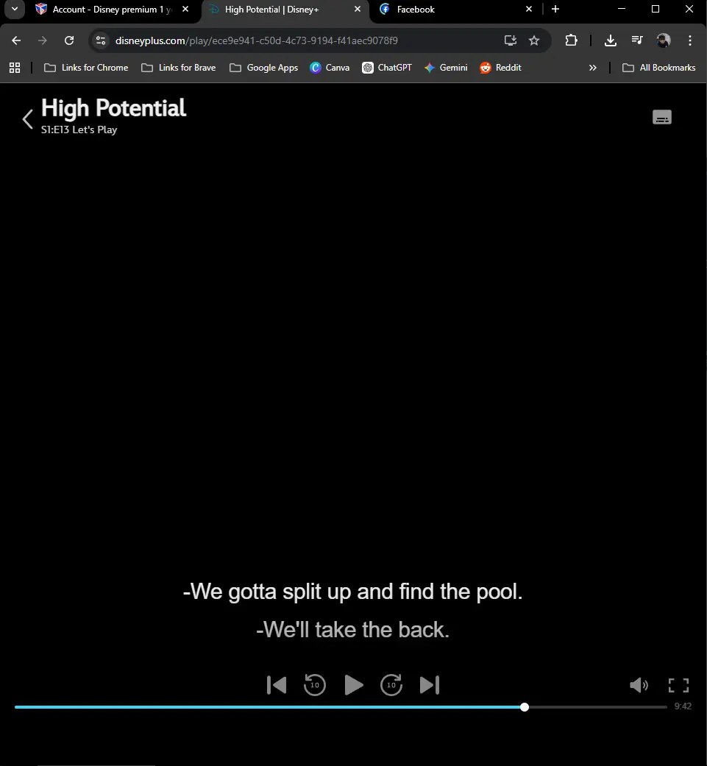This screenshot has height=766, width=707.
Task: Skip to next episode
Action: point(430,685)
